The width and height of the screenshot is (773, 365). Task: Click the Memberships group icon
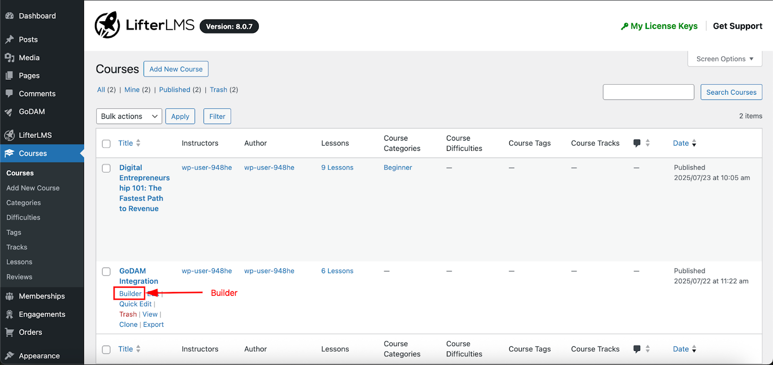pyautogui.click(x=9, y=296)
